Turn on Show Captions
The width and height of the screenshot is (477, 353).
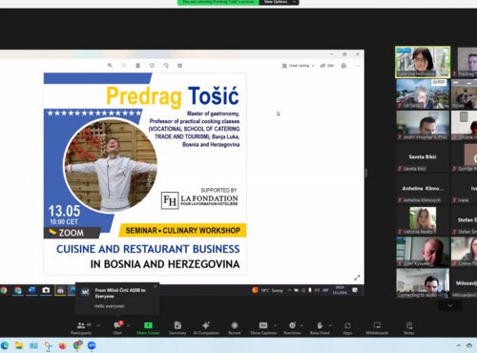tap(263, 328)
